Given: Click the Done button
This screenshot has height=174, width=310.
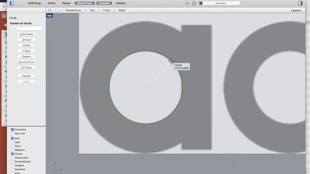Looking at the screenshot, I should pos(26,82).
